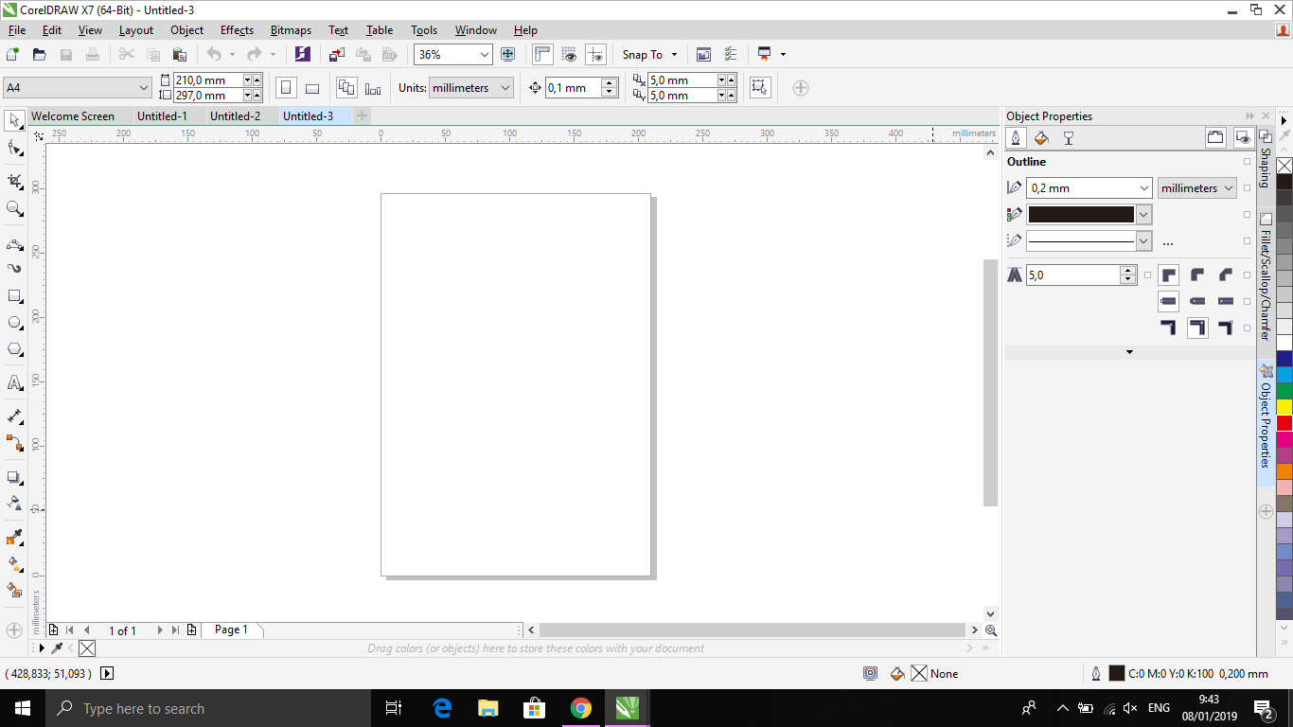This screenshot has width=1293, height=727.
Task: Click the Fill tab icon in Object Properties
Action: click(x=1041, y=138)
